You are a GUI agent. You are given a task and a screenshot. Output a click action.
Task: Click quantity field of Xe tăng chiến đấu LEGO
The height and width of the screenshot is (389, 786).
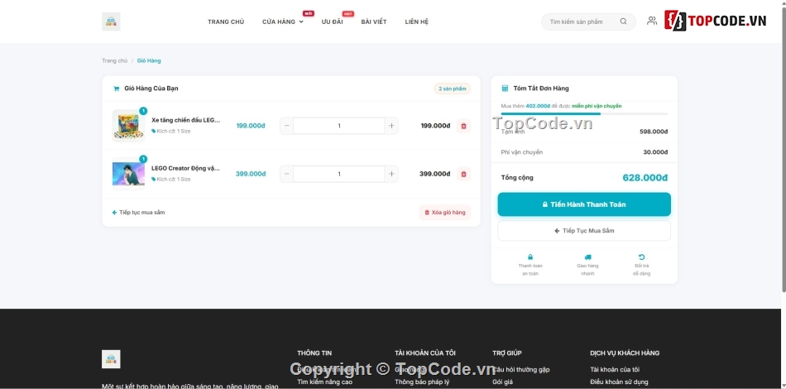339,126
